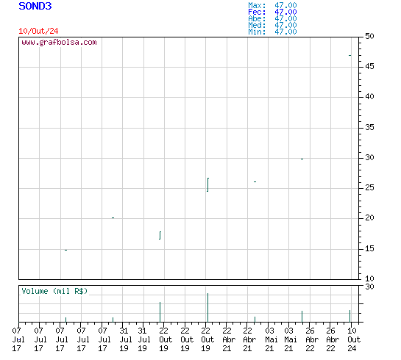The width and height of the screenshot is (401, 360).
Task: Click the Volume (mil R$) label
Action: click(54, 291)
